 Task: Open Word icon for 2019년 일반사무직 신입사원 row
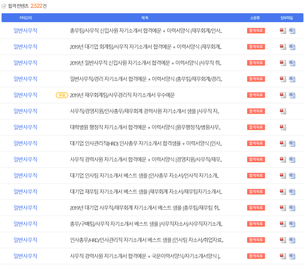click(292, 63)
